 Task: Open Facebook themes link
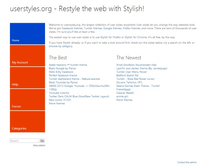(72, 28)
